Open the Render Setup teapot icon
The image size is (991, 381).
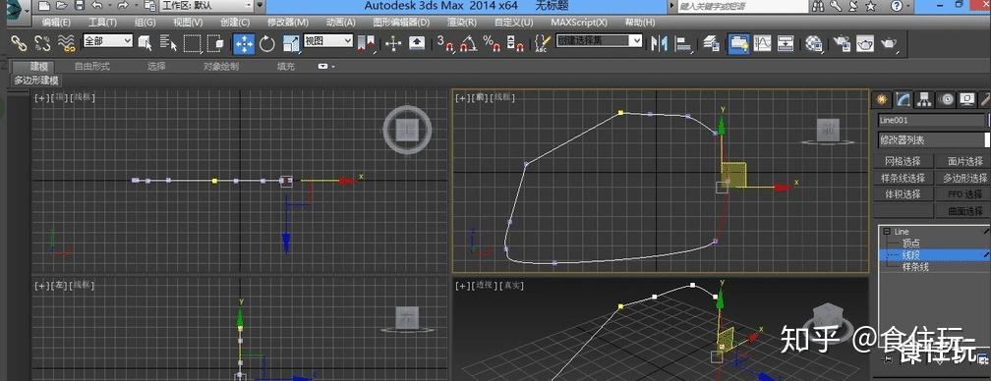(842, 43)
